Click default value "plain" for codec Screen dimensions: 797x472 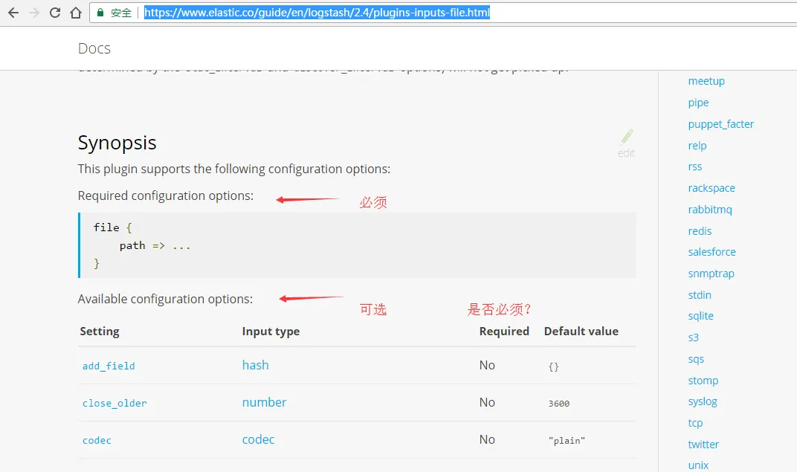coord(567,441)
